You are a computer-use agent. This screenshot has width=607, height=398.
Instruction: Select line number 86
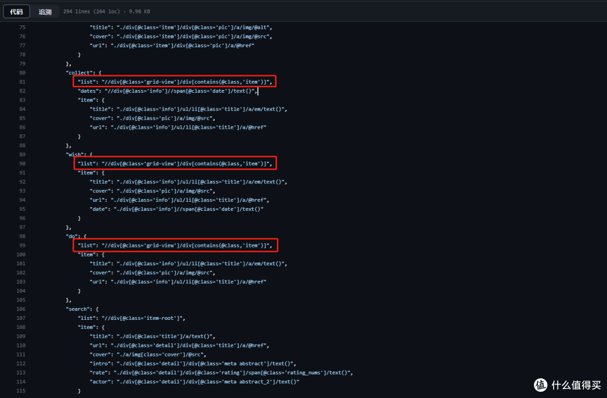click(22, 128)
